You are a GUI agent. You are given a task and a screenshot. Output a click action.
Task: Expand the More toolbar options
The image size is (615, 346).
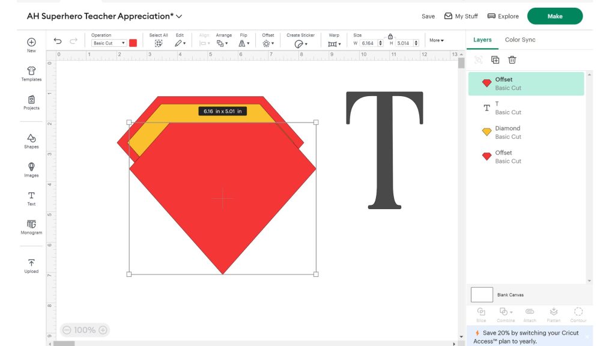tap(437, 40)
